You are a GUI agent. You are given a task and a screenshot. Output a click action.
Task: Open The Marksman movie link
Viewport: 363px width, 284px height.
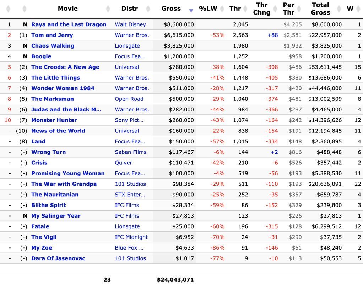pyautogui.click(x=53, y=99)
